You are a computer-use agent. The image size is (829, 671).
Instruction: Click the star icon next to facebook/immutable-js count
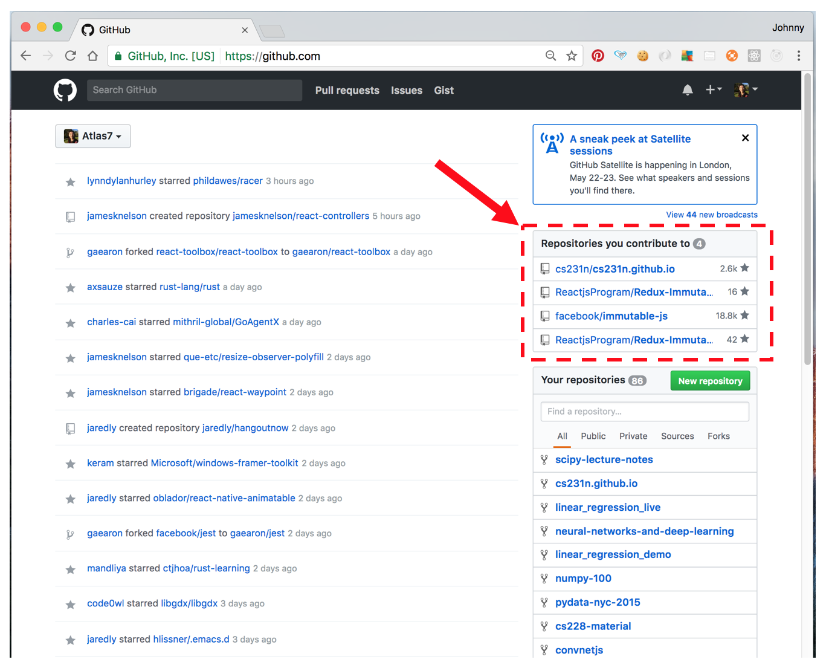(x=744, y=315)
